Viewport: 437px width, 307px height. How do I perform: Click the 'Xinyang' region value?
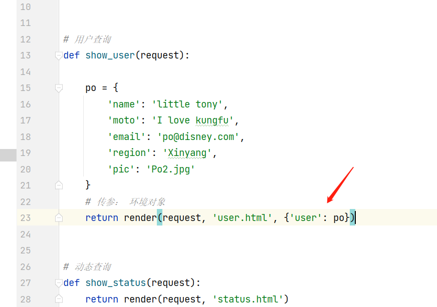[187, 153]
